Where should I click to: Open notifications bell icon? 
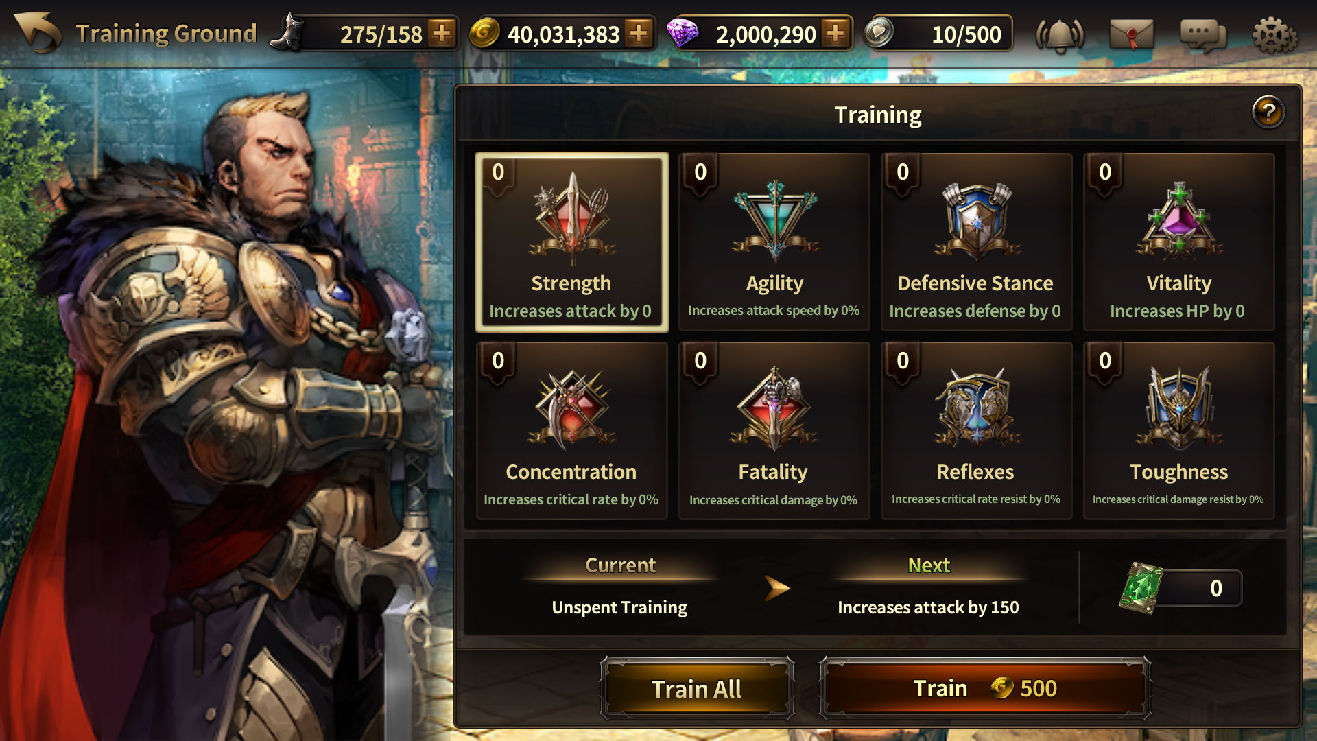(1059, 34)
